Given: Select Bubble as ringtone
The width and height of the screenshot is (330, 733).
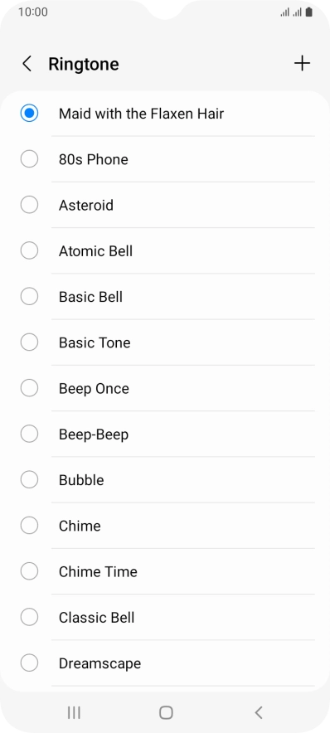Looking at the screenshot, I should pos(167,480).
